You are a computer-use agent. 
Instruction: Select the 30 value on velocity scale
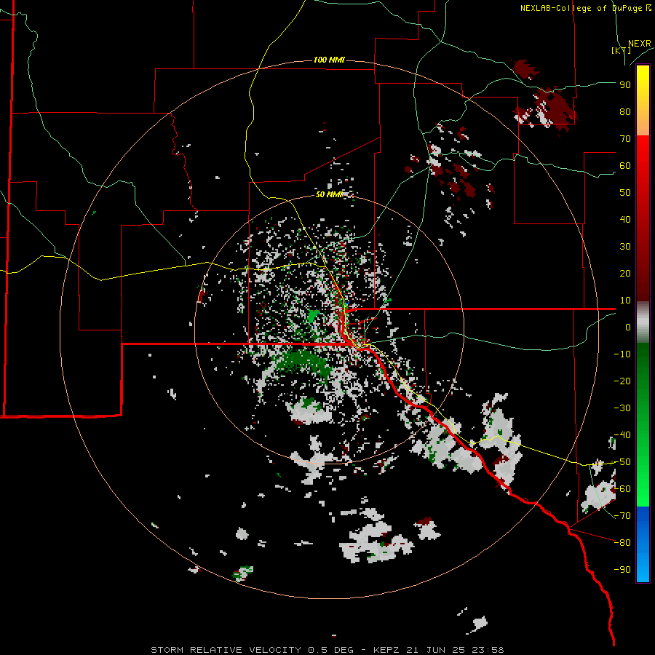[625, 247]
